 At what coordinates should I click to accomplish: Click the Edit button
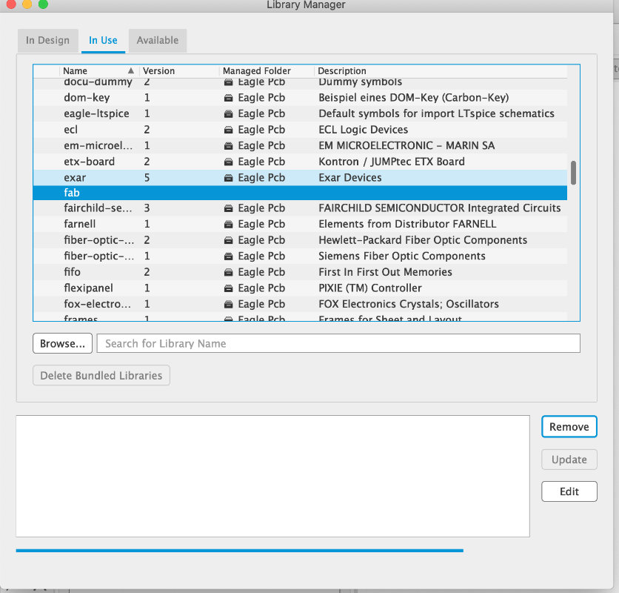click(569, 491)
